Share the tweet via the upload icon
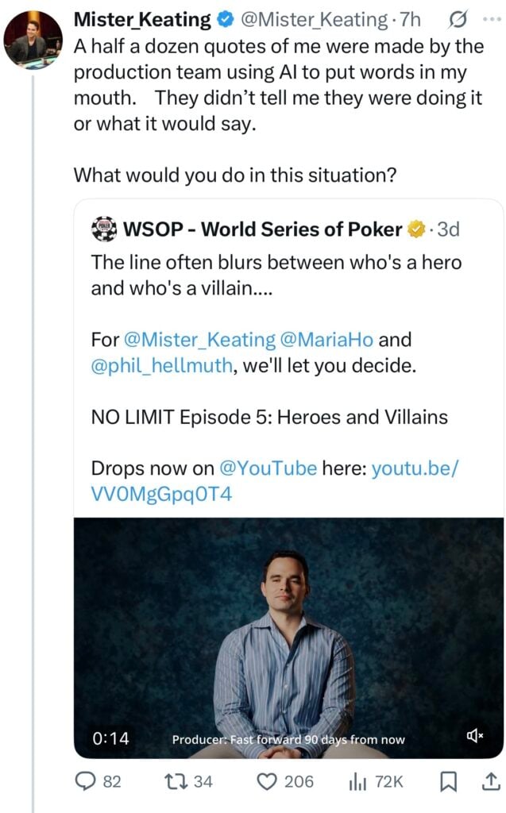 click(489, 782)
